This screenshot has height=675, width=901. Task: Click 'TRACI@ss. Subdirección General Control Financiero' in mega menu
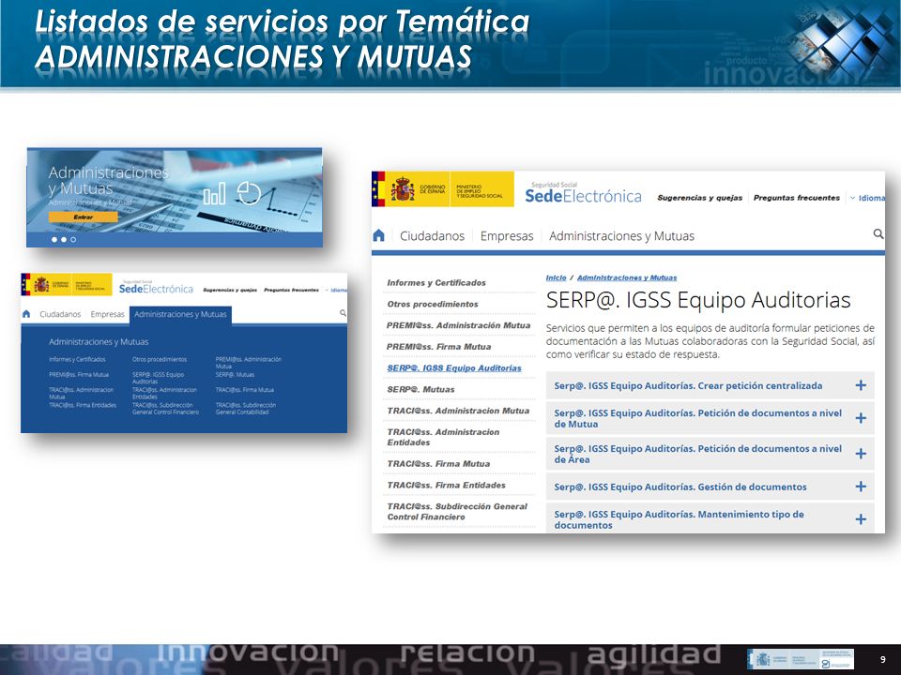[165, 408]
